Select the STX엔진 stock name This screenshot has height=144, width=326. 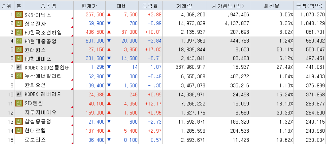click(34, 103)
